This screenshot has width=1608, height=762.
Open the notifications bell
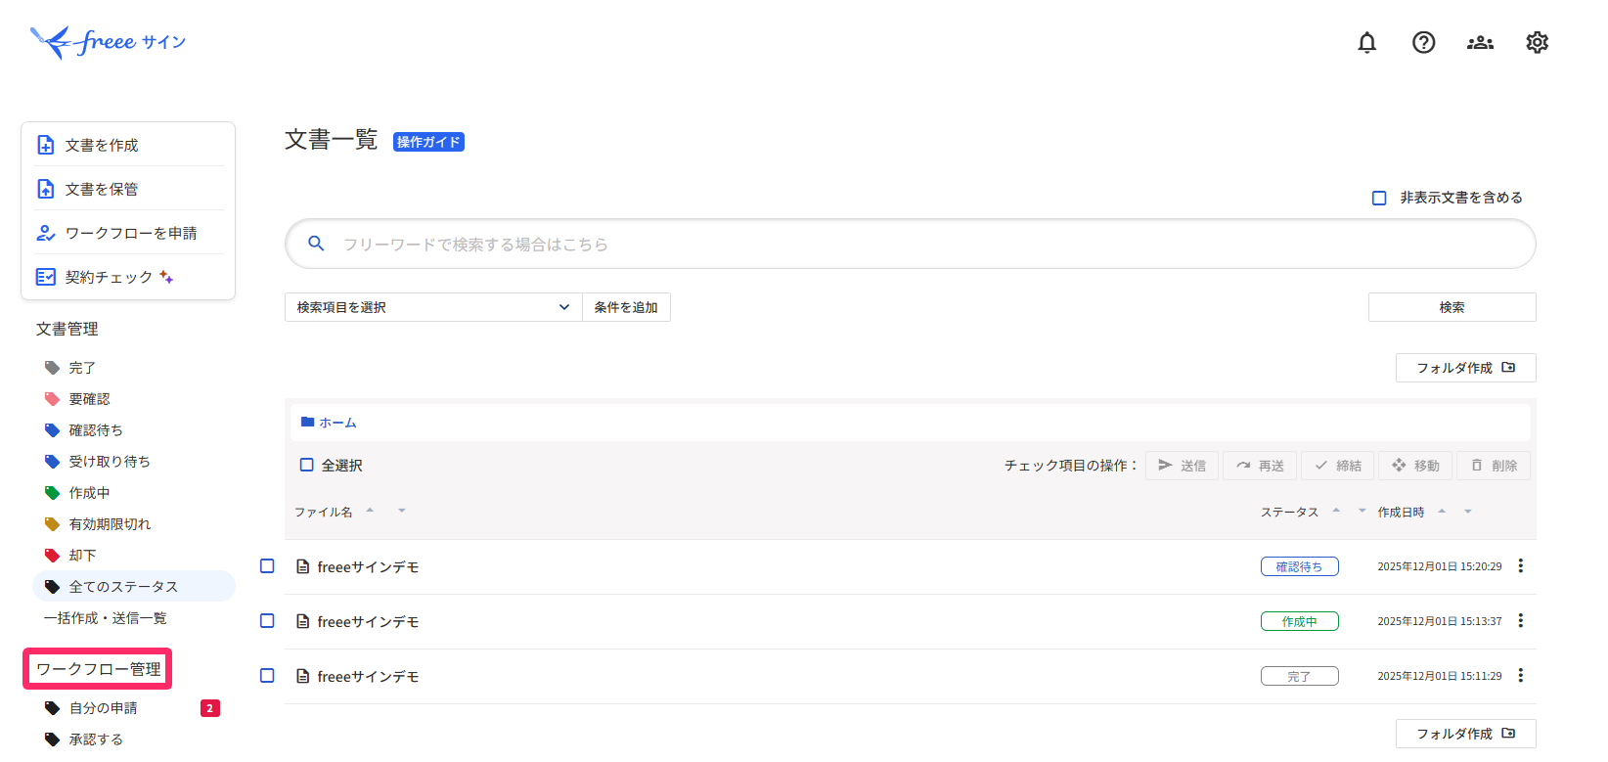[x=1366, y=42]
